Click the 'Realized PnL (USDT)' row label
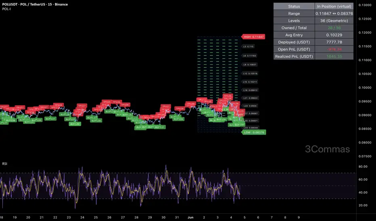 pyautogui.click(x=294, y=57)
